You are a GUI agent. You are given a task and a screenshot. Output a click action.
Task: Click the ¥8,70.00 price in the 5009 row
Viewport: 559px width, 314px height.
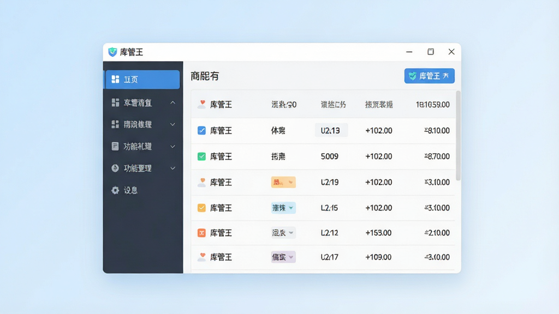(437, 156)
